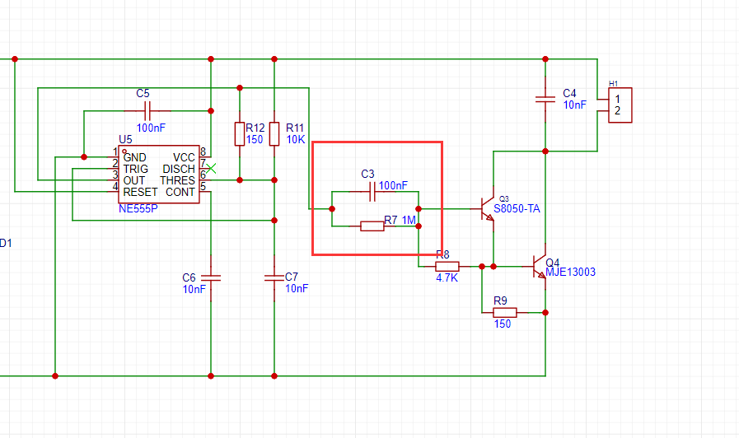Click the 10K value of R11
Viewport: 739px width, 438px height.
coord(296,139)
